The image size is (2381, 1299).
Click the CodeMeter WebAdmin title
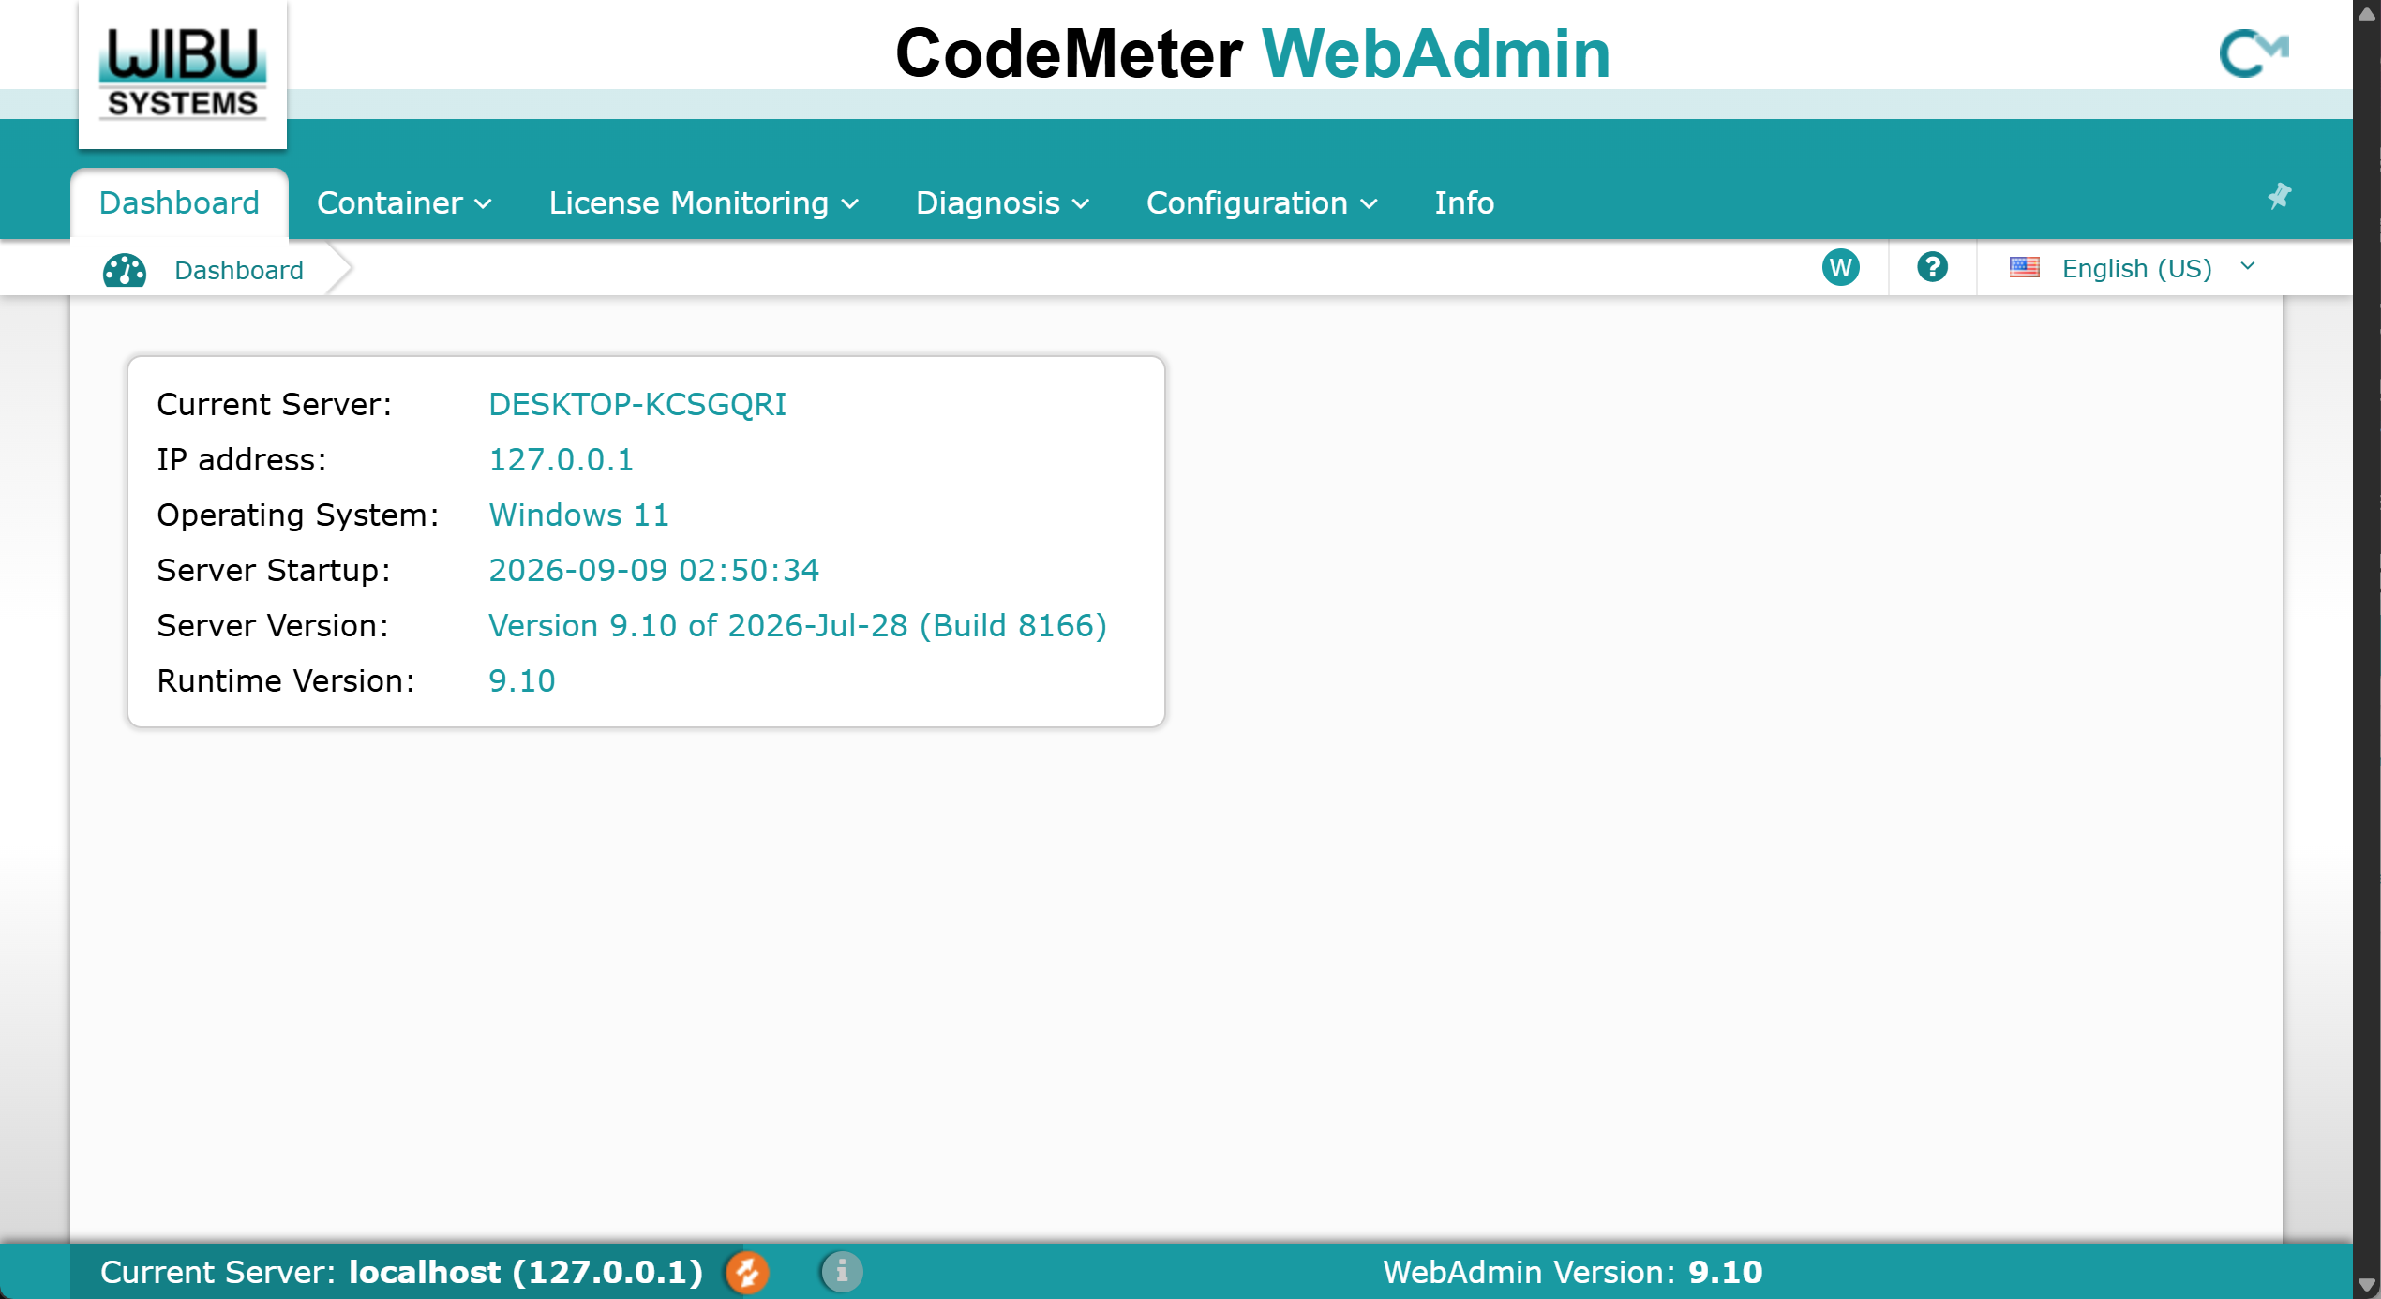[x=1253, y=53]
